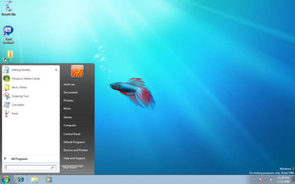Click the Snipping Tool scissors icon
Screen dimensions: 295x184
(7, 96)
